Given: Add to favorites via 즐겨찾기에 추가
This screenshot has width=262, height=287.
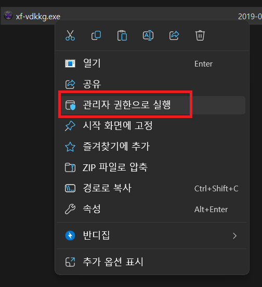Looking at the screenshot, I should coord(152,147).
